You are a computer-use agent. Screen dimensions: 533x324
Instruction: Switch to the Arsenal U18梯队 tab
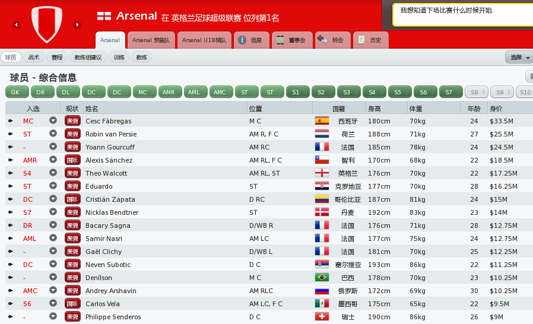coord(204,40)
